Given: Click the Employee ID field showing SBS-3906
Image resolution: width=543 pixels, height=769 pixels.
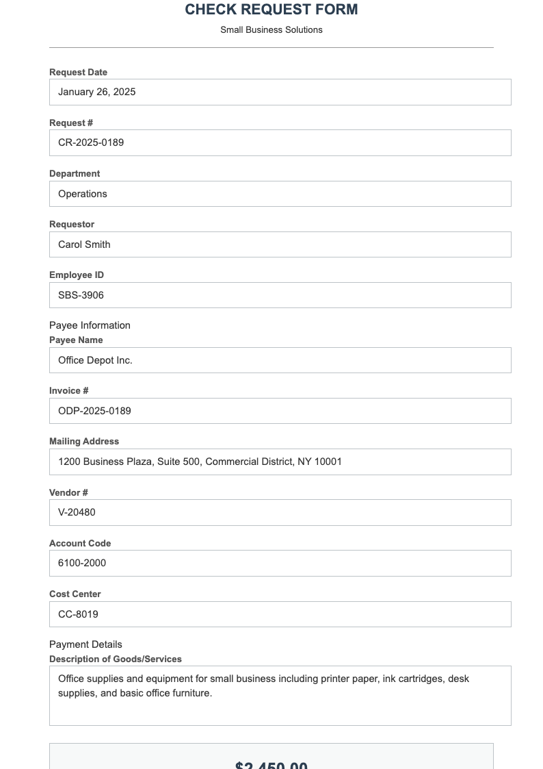Looking at the screenshot, I should pos(280,294).
